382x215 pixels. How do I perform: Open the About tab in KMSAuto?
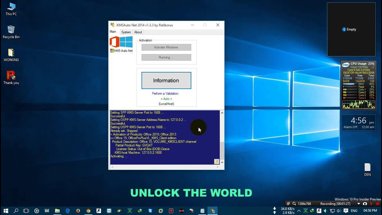coord(138,32)
